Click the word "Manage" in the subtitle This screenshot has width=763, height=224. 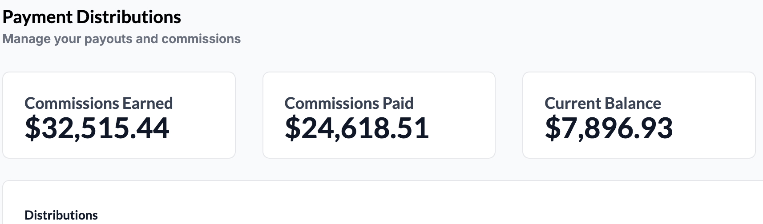(27, 39)
